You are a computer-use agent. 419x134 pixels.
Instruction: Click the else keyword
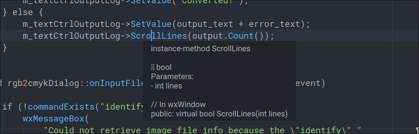[23, 13]
